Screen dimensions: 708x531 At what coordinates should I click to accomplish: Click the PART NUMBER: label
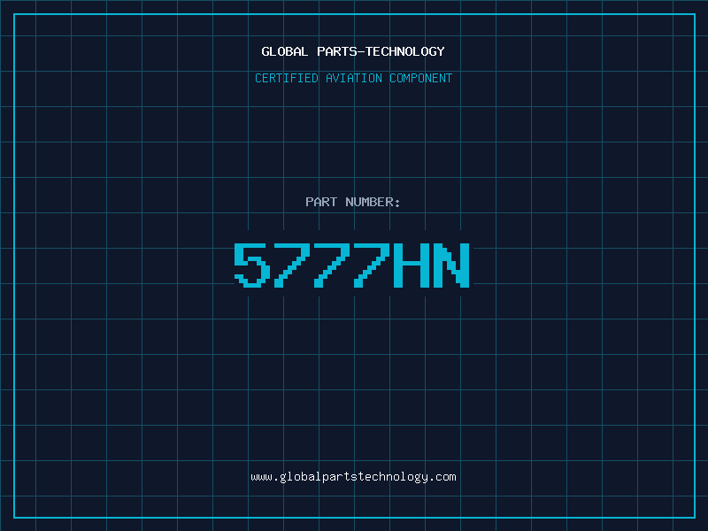pyautogui.click(x=353, y=202)
